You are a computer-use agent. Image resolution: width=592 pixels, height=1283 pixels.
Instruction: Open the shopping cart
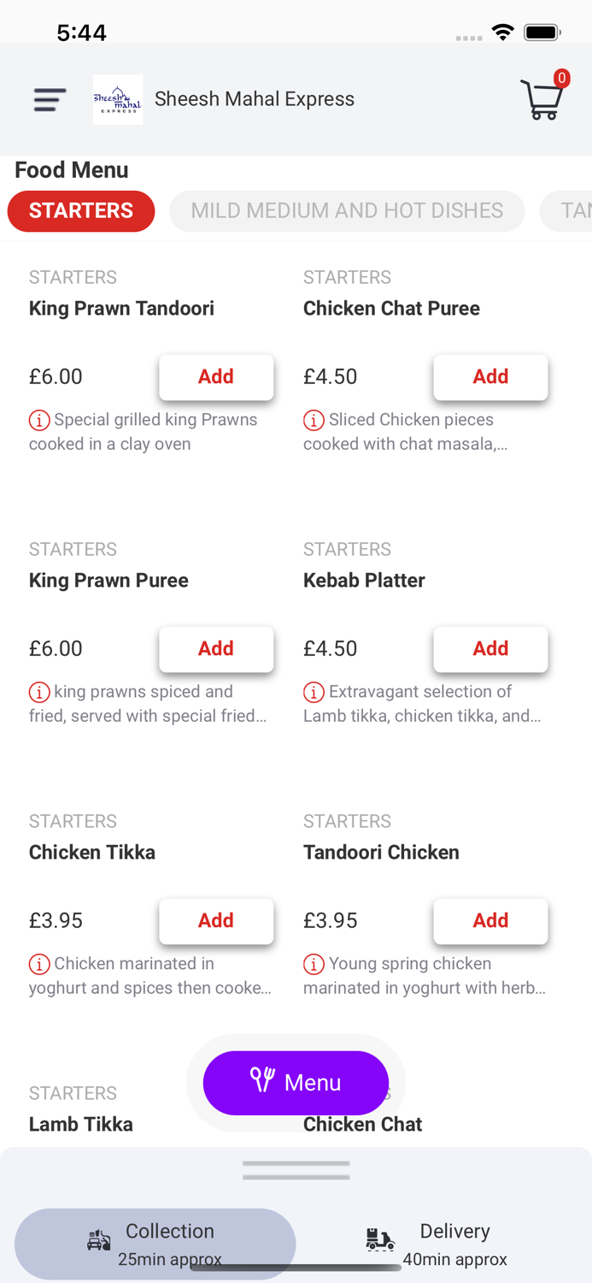(542, 99)
